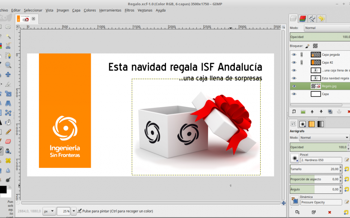Open the Paths tab icon
Screen dimensions: 350x218
pyautogui.click(x=312, y=19)
